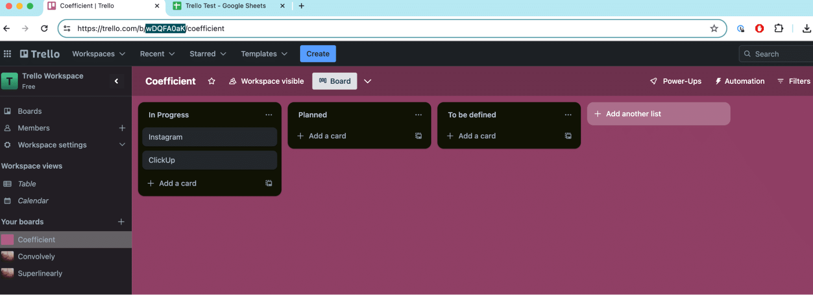The height and width of the screenshot is (295, 813).
Task: Star the Coefficient board
Action: click(211, 81)
